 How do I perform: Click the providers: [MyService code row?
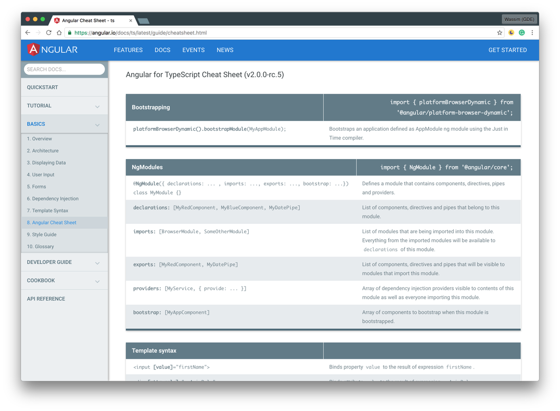tap(323, 293)
